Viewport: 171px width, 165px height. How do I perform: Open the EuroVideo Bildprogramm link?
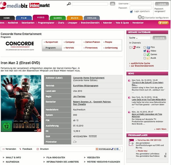85,86
